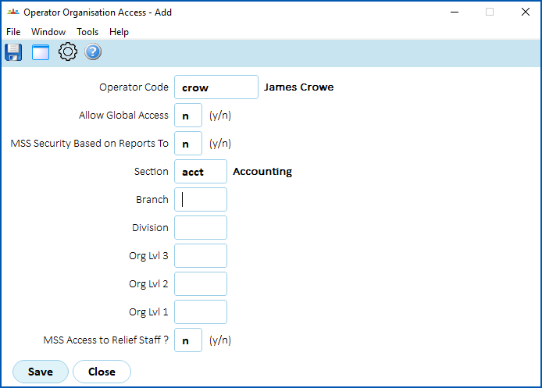Select the Org Lvl 2 field
Screen dimensions: 542x388
click(x=201, y=284)
